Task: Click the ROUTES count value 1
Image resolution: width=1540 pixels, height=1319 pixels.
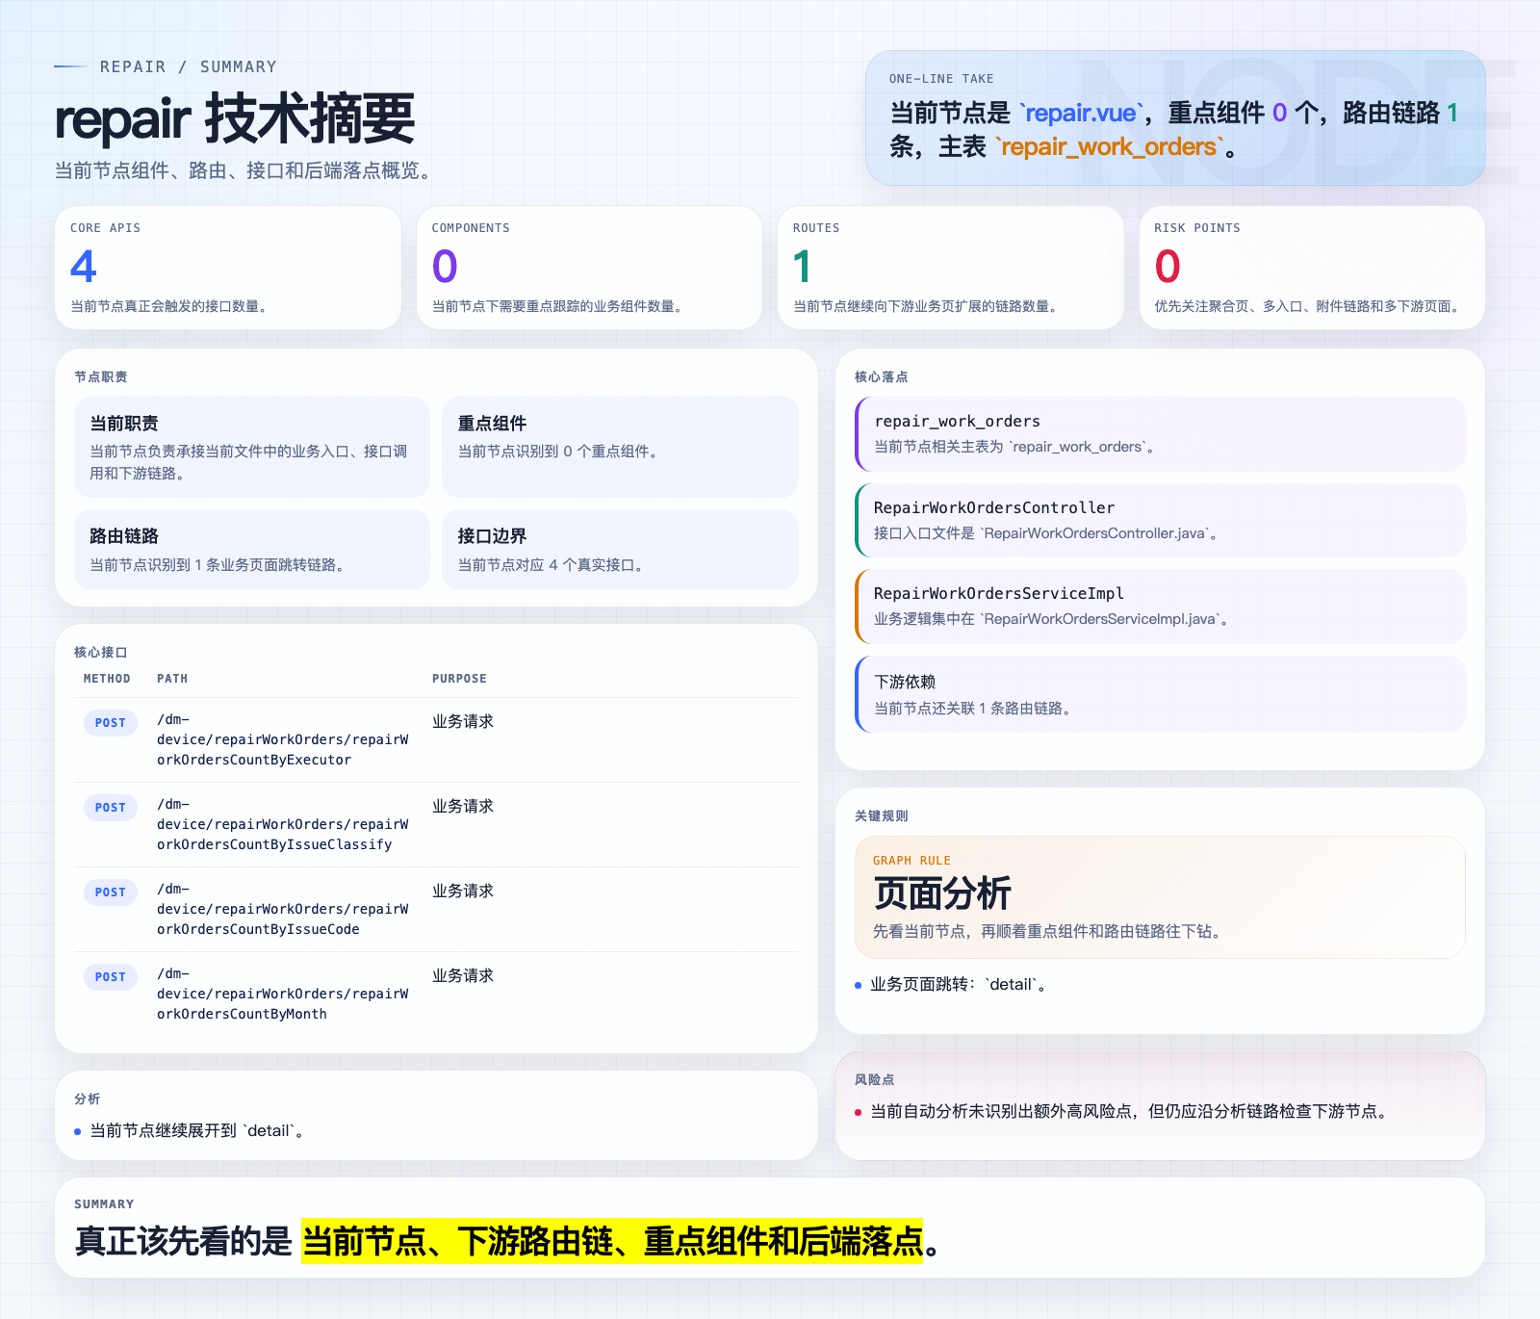Action: [802, 267]
